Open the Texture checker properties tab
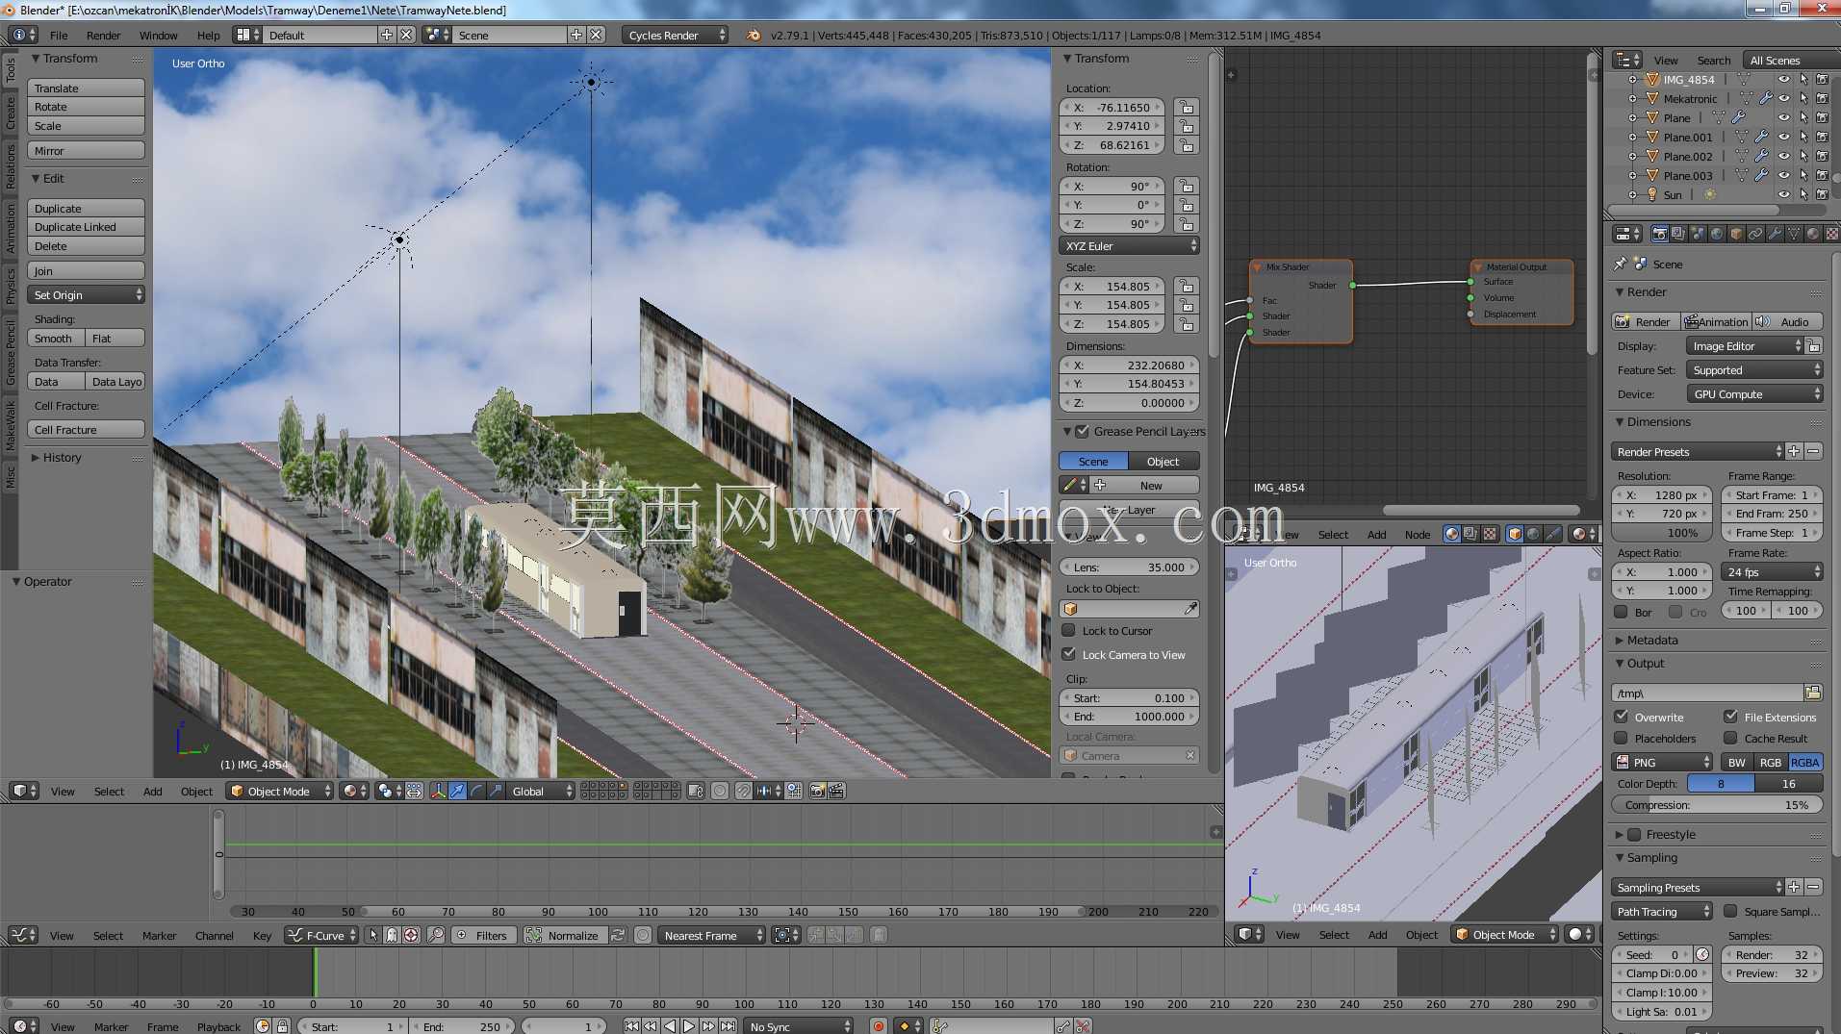 click(x=1831, y=234)
